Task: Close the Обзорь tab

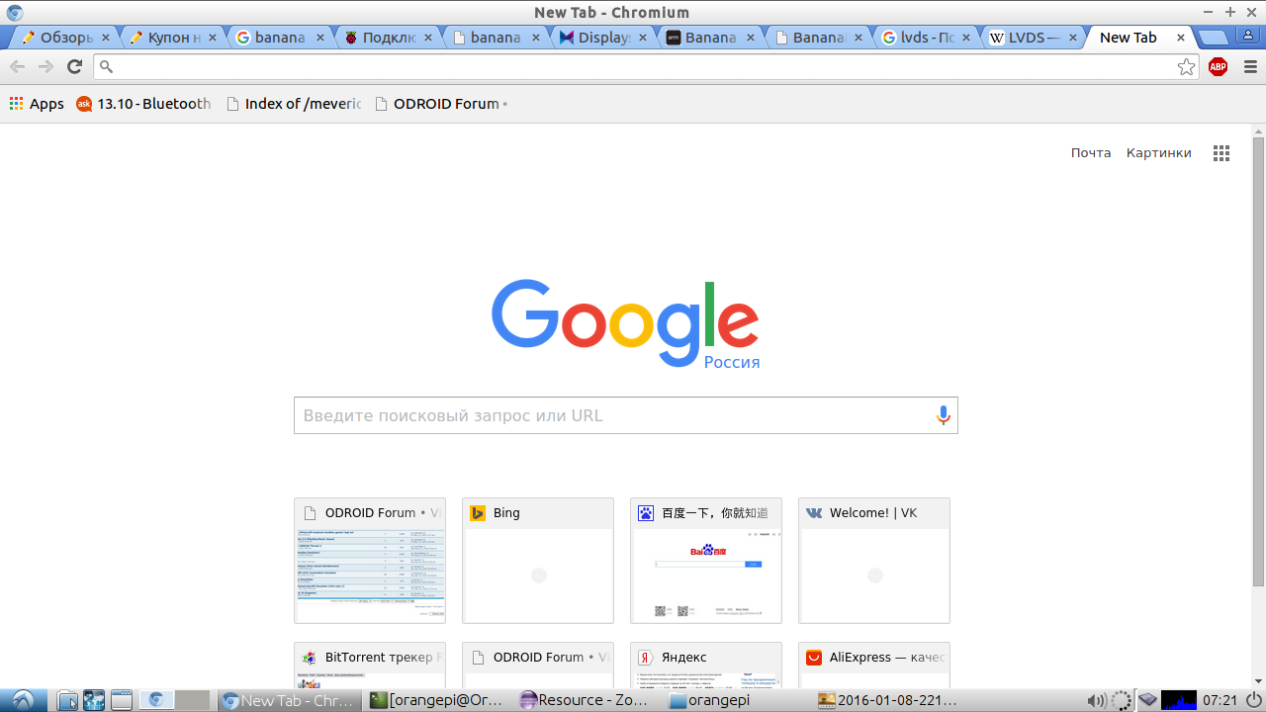Action: pyautogui.click(x=106, y=38)
